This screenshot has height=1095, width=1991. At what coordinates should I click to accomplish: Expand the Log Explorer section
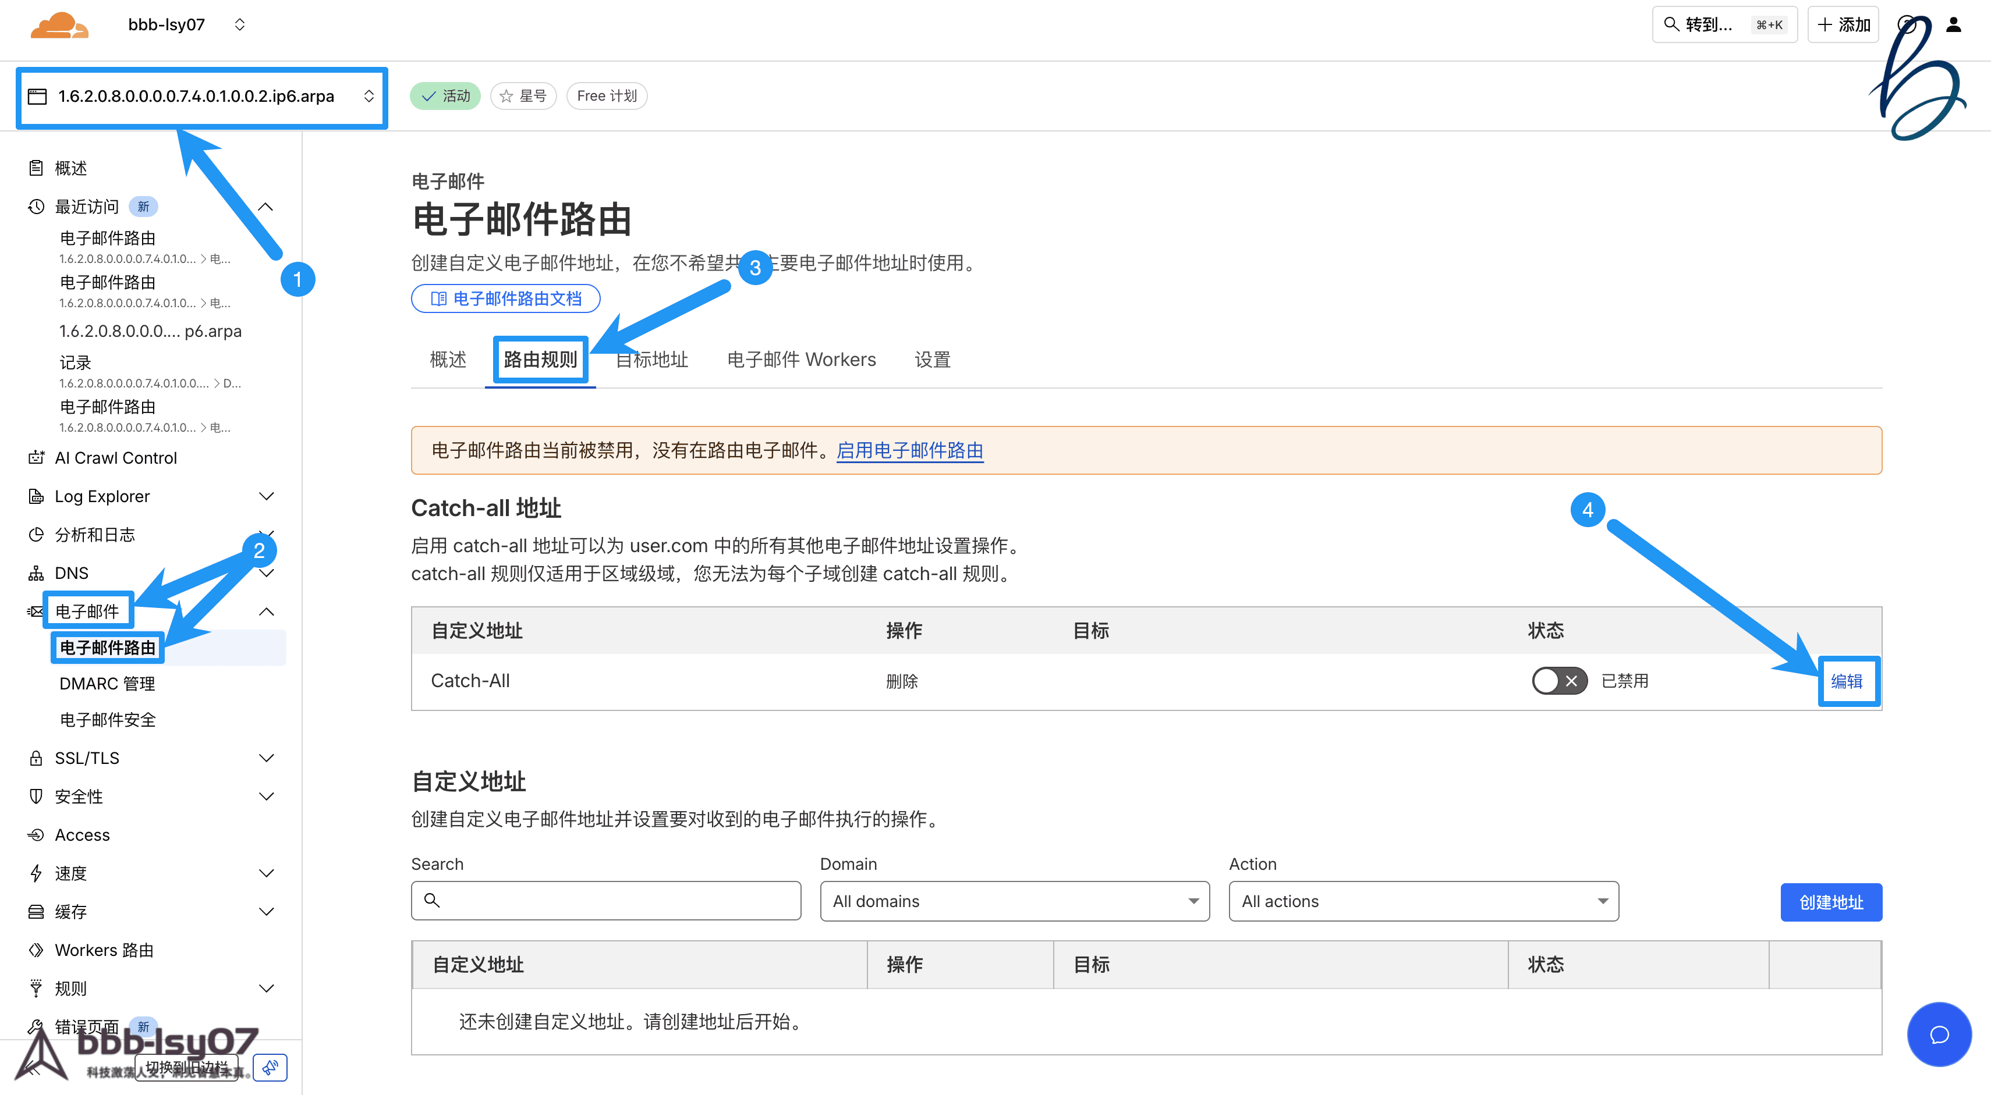[x=266, y=496]
